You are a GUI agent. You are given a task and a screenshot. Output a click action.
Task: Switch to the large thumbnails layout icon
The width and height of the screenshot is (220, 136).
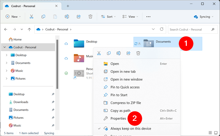click(x=216, y=133)
